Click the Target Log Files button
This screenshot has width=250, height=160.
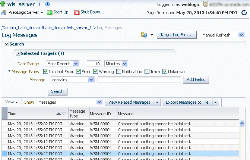pos(177,35)
